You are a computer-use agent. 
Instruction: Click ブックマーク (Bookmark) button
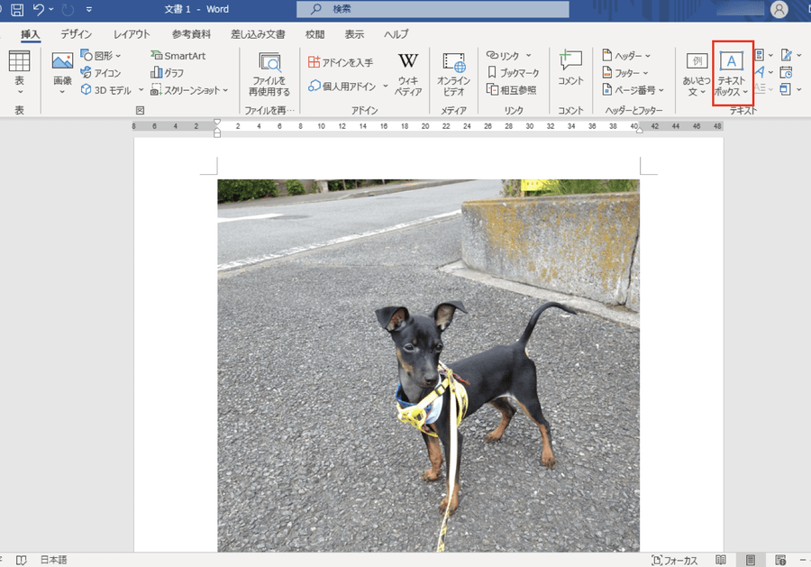(513, 72)
